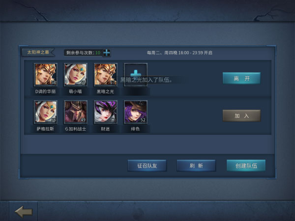The image size is (295, 221).
Task: Open D调的华丽 hero portrait
Action: click(x=46, y=75)
